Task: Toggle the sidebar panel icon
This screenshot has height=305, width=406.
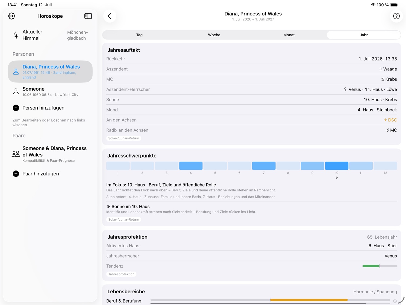Action: (88, 16)
